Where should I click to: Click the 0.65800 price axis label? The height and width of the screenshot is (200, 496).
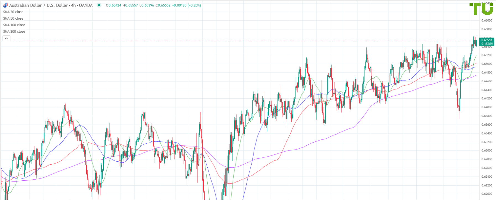487,29
